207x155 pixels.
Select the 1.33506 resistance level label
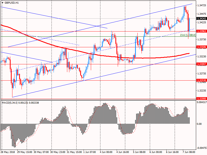coord(202,47)
